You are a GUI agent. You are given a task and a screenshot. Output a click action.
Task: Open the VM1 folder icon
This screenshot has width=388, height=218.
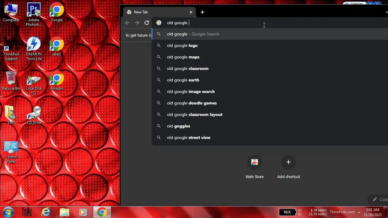pos(11,115)
